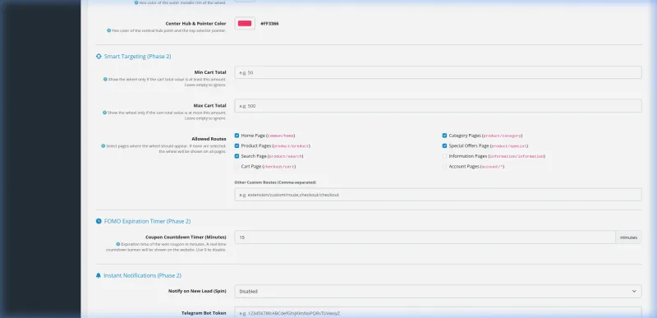Enable the Cart Page route checkbox

click(237, 167)
